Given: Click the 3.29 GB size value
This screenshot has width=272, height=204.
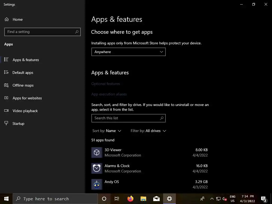Looking at the screenshot, I should (x=201, y=182).
